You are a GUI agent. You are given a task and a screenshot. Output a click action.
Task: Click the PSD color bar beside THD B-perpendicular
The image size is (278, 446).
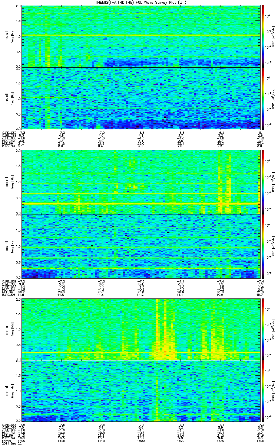[x=263, y=182]
